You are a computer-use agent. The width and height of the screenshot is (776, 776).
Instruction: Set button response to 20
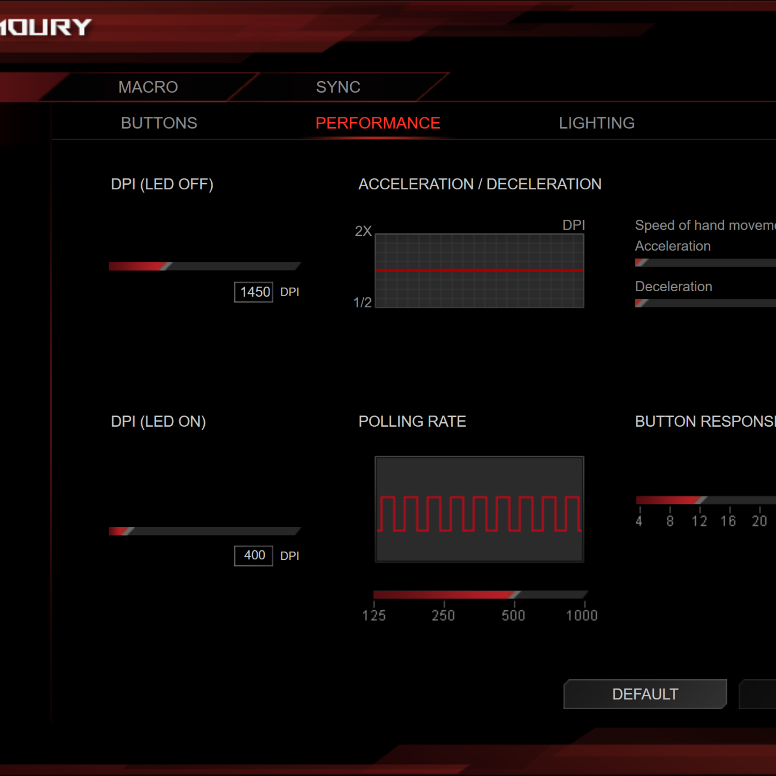759,500
